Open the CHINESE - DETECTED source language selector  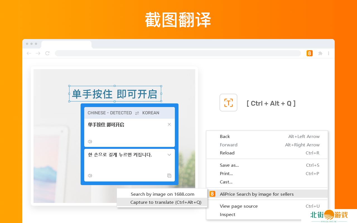(x=110, y=113)
